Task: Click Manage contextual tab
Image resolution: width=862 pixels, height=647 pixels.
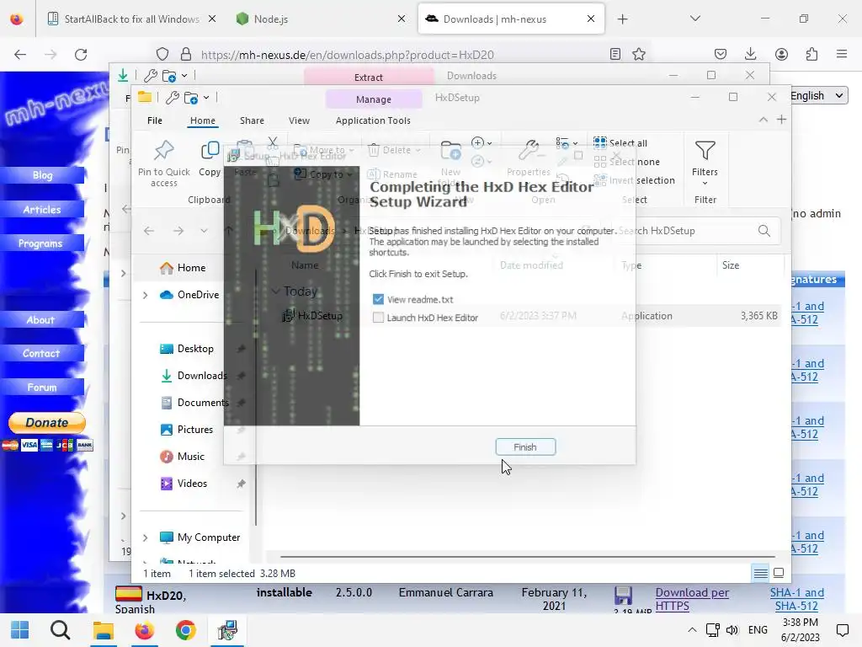Action: [374, 99]
